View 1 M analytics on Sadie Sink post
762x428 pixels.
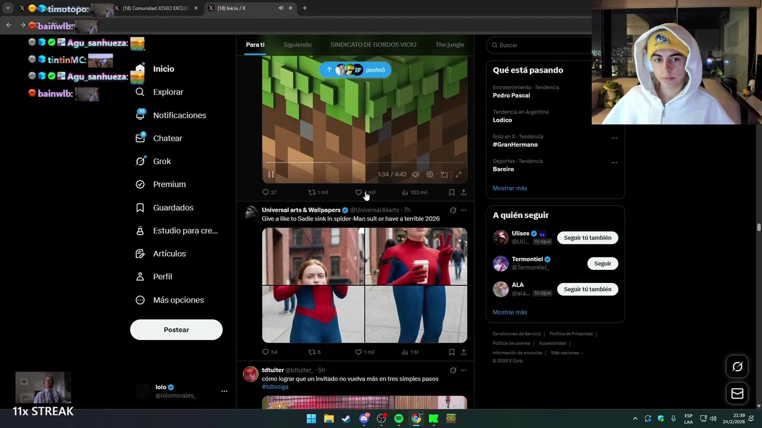tap(410, 352)
